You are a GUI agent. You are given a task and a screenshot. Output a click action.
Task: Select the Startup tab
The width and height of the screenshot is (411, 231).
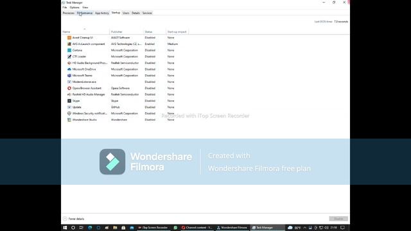116,13
